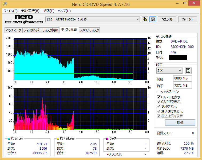Select the ディスク品質 tab
The height and width of the screenshot is (160, 202).
pos(69,30)
